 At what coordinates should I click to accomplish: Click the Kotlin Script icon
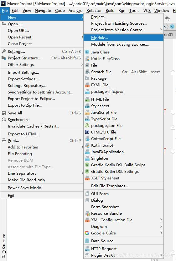87,145
